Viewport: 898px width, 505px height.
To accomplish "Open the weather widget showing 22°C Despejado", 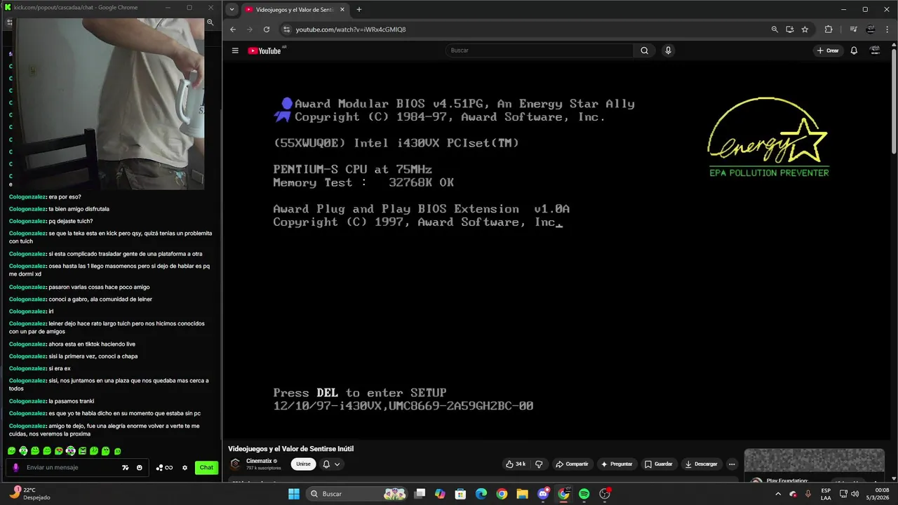I will coord(29,494).
